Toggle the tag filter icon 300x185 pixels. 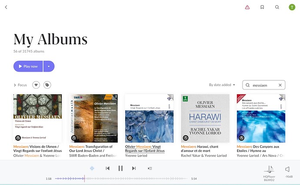tap(47, 85)
